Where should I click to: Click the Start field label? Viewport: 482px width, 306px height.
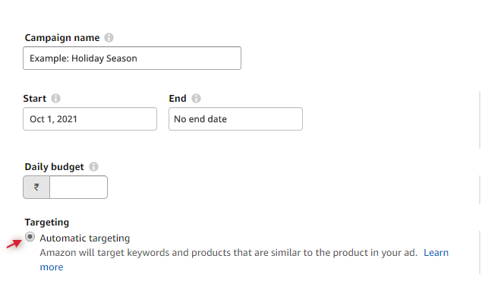coord(36,99)
